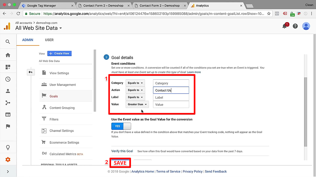
Task: Open Acquisition reports branching icon
Action: (x=8, y=103)
